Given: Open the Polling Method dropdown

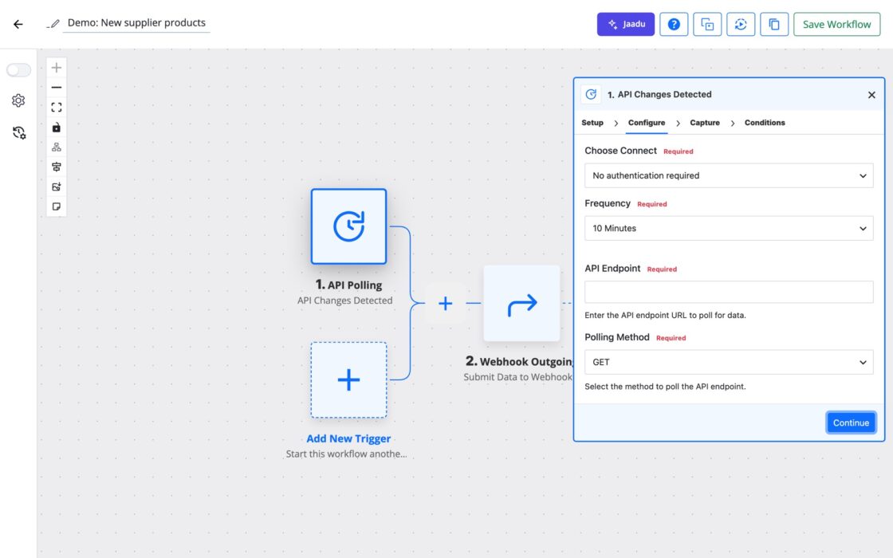Looking at the screenshot, I should coord(729,362).
